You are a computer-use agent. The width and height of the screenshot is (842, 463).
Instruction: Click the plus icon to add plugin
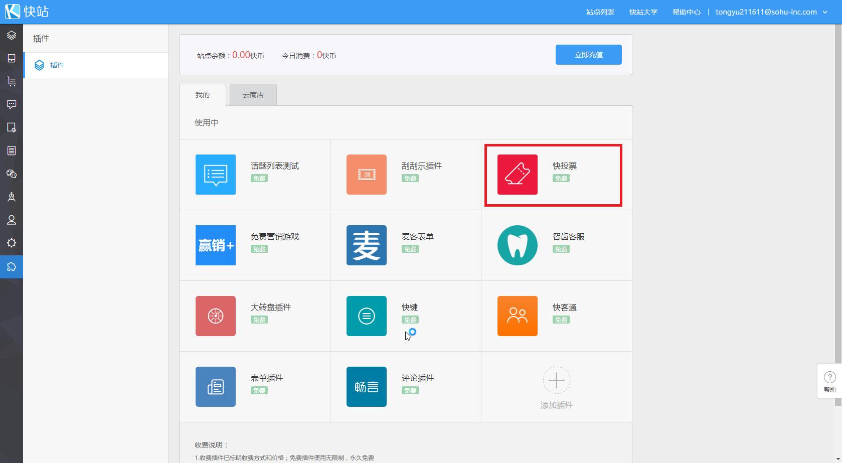click(x=557, y=381)
